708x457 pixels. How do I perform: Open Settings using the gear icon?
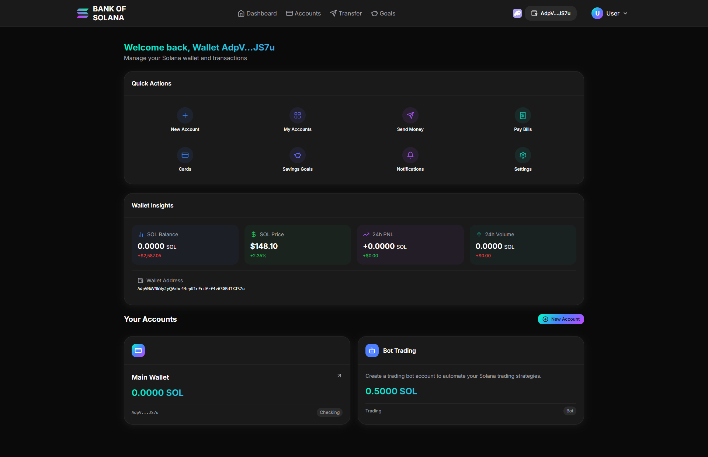[523, 155]
